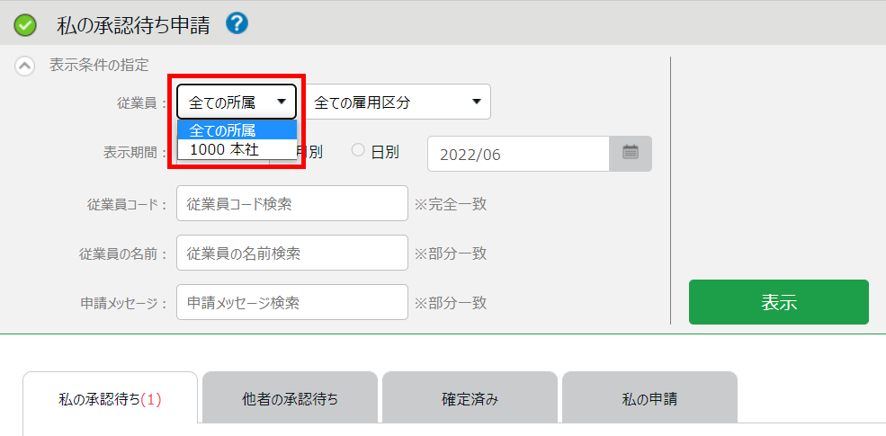The width and height of the screenshot is (886, 436).
Task: Click the 私の承認待ち申請 page title
Action: click(132, 25)
